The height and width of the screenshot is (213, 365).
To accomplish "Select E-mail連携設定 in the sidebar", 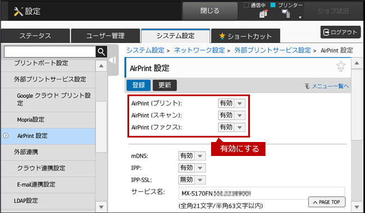I will click(x=48, y=185).
